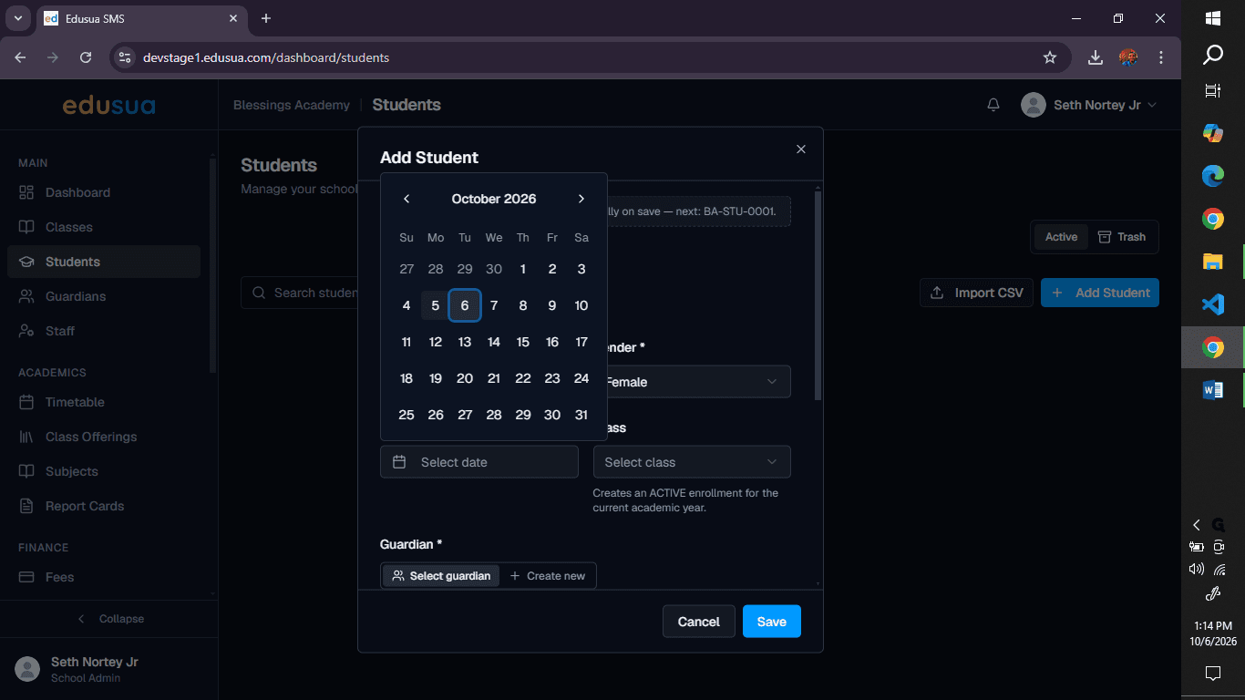Viewport: 1245px width, 700px height.
Task: Open Staff in sidebar
Action: pos(104,331)
